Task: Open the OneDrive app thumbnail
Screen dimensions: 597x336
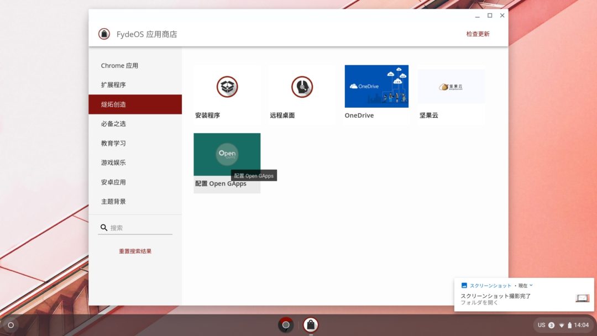Action: click(x=376, y=86)
